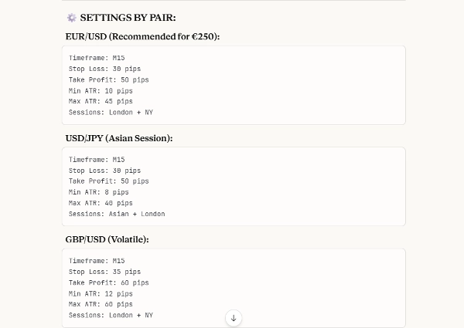Image resolution: width=464 pixels, height=328 pixels.
Task: Click the USD/JPY (Asian Session) heading
Action: coord(119,137)
